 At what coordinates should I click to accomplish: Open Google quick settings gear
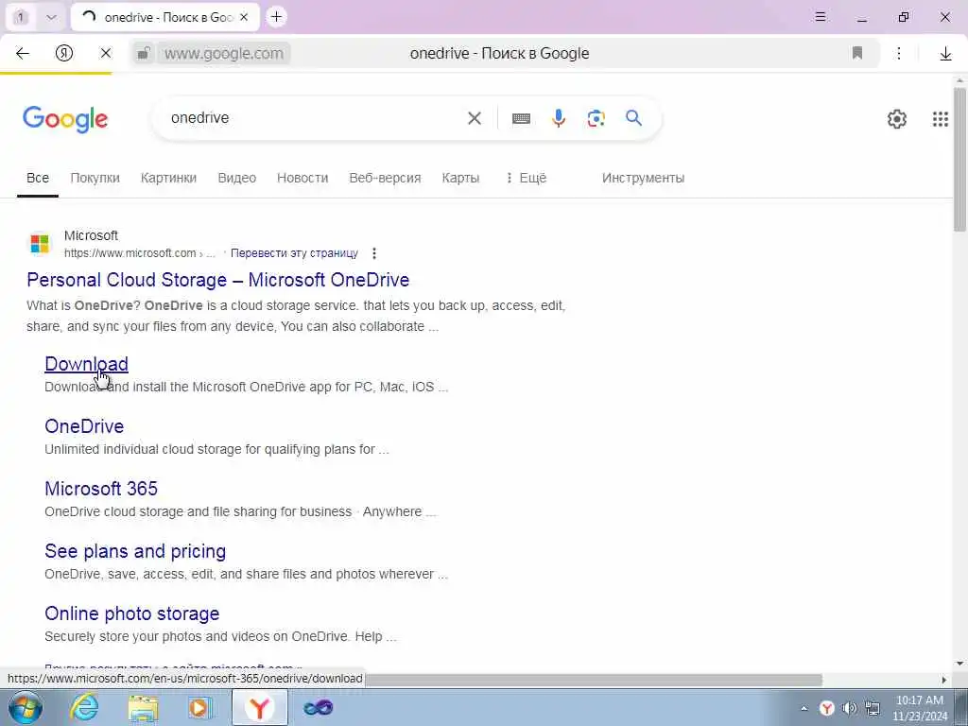coord(896,118)
